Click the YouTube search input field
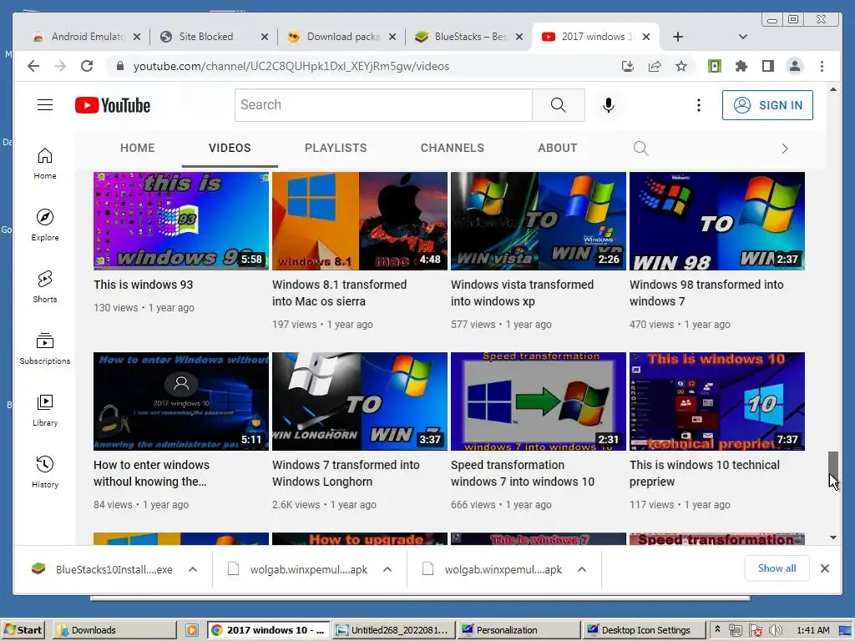The image size is (855, 641). [383, 104]
